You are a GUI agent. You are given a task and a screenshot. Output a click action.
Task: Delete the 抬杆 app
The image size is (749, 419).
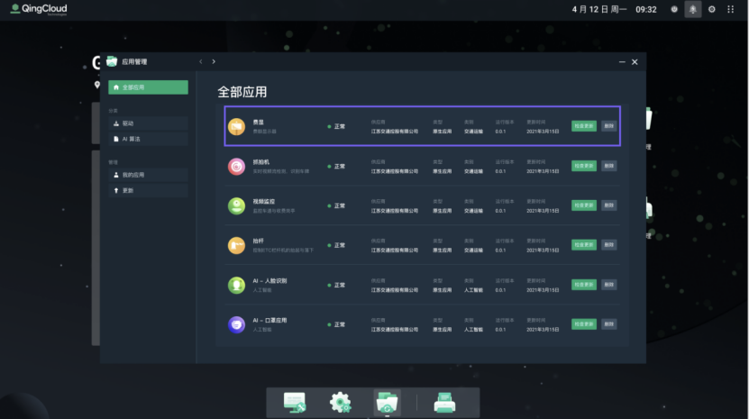[x=608, y=245]
